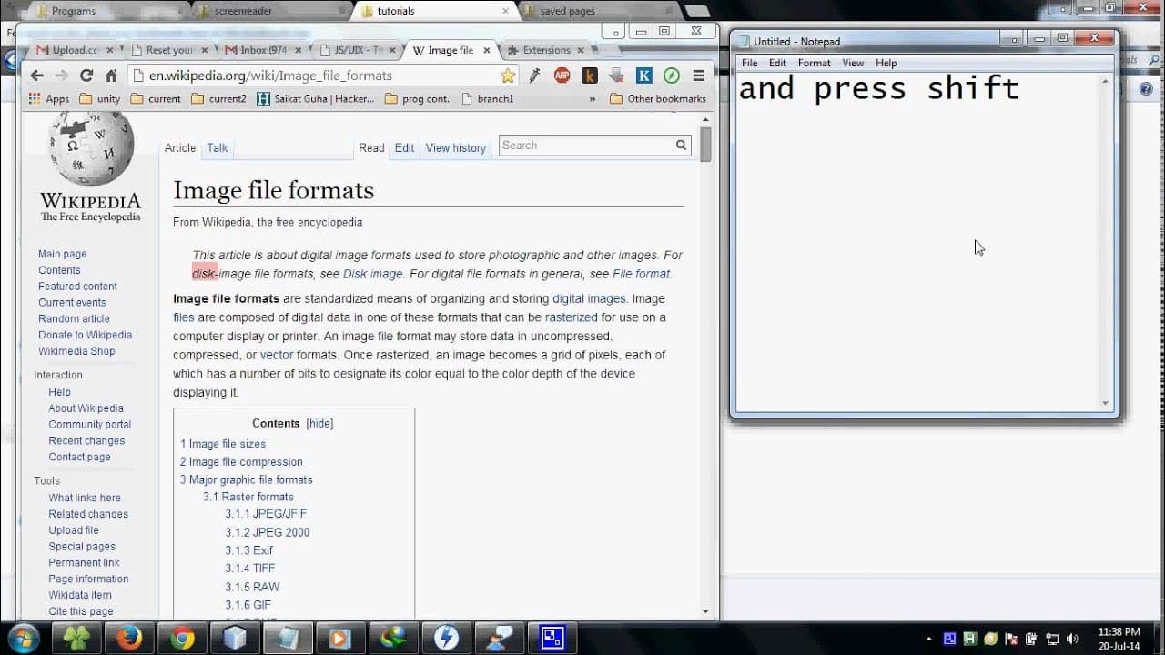Open Wikipedia View history tab
This screenshot has height=655, width=1165.
[455, 147]
